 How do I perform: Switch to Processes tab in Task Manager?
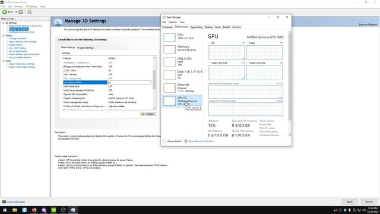167,27
